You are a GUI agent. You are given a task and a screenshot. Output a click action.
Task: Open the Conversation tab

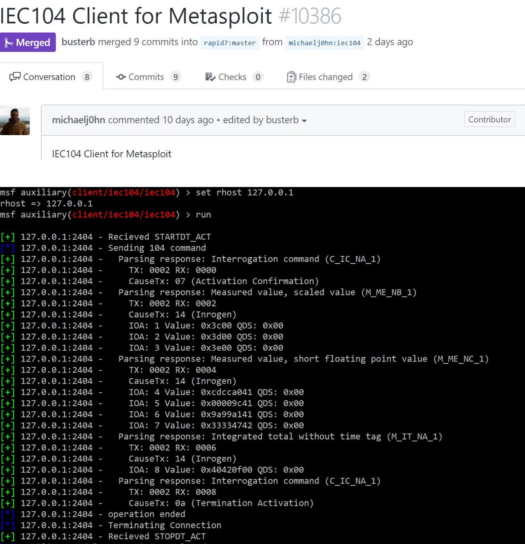(x=51, y=76)
